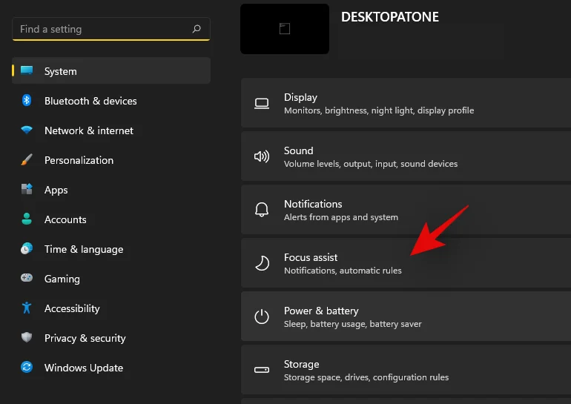Click the Accounts person icon
The width and height of the screenshot is (571, 404).
point(27,219)
